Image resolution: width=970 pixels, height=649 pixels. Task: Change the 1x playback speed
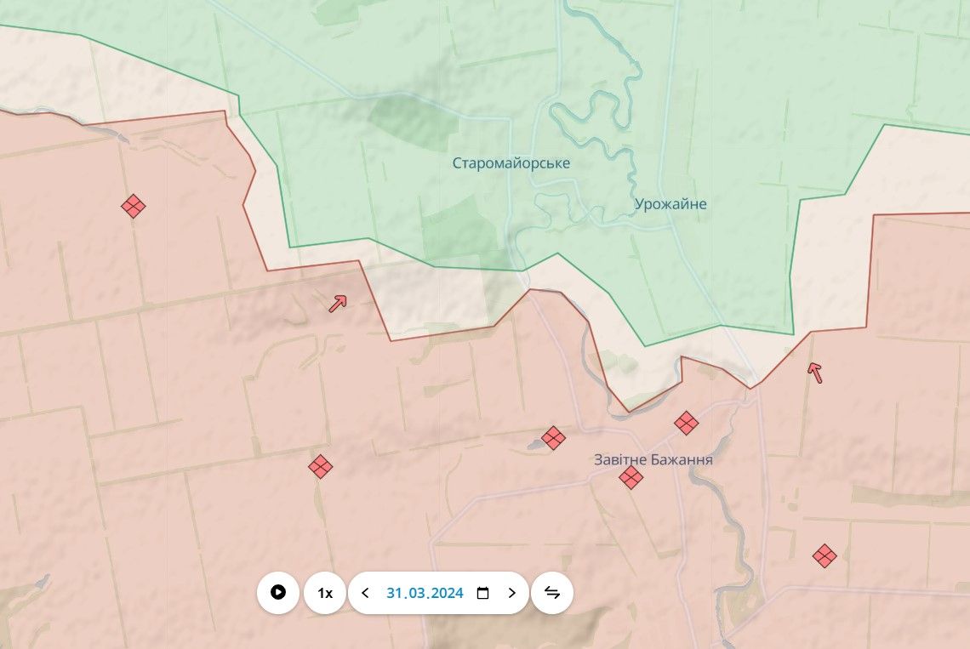click(325, 593)
